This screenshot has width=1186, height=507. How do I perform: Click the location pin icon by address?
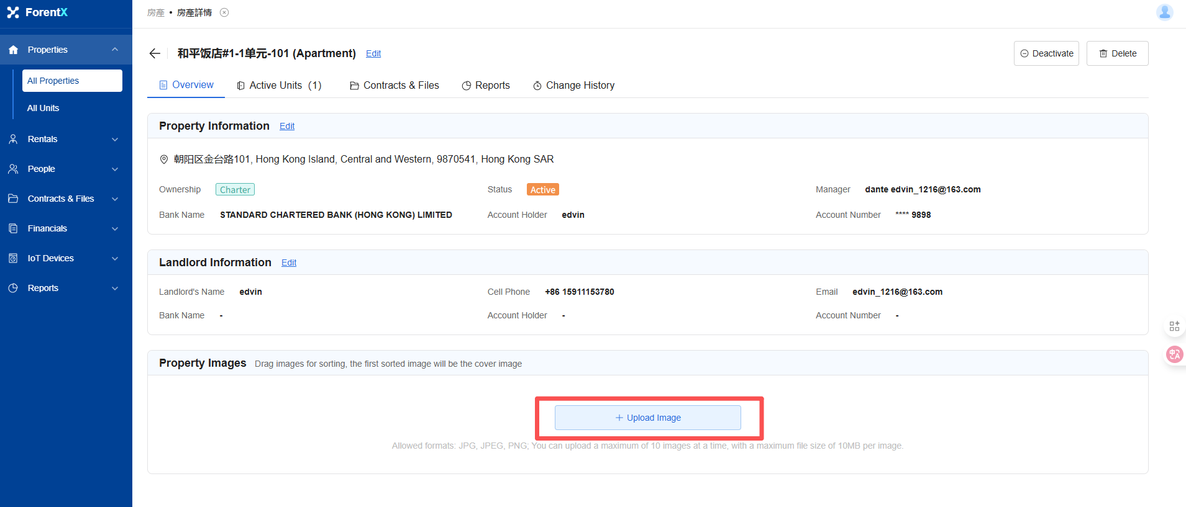tap(164, 159)
